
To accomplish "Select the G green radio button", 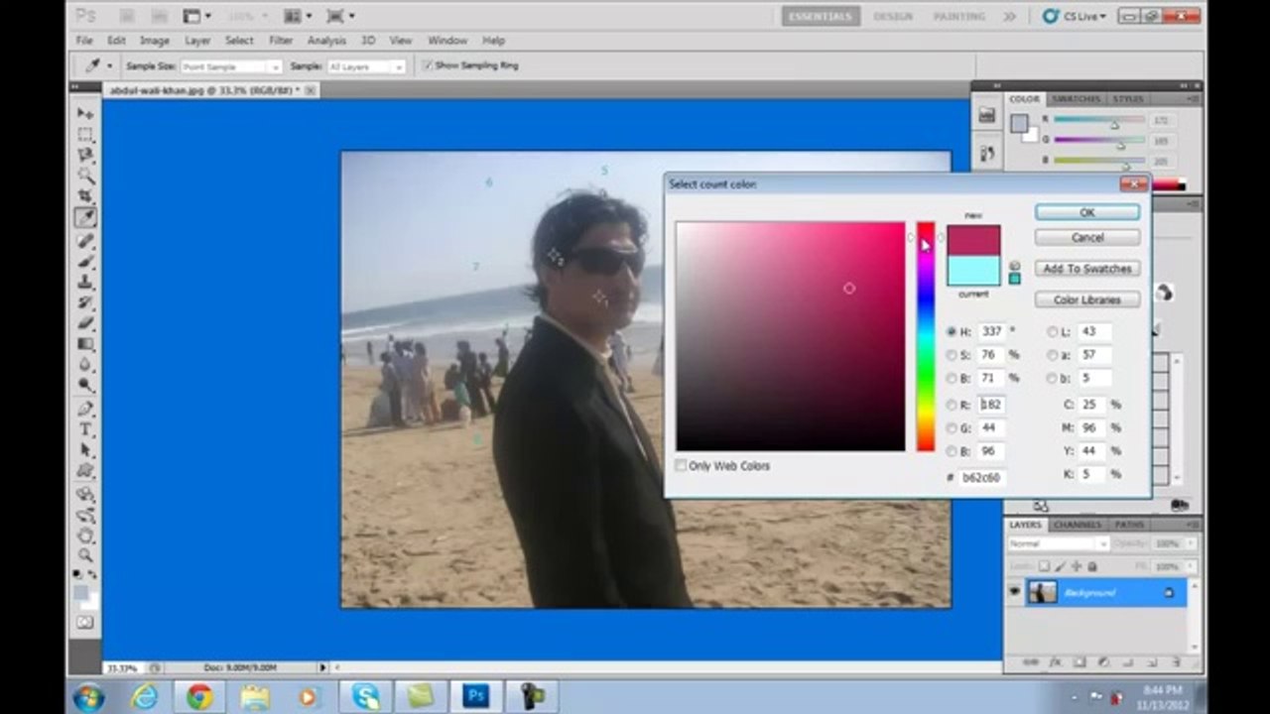I will 952,428.
